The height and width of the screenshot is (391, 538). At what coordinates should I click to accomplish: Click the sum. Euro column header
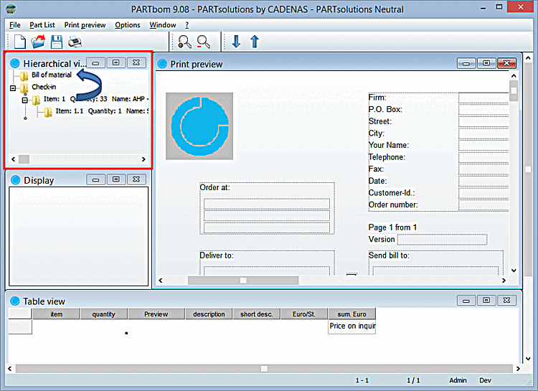pyautogui.click(x=351, y=314)
